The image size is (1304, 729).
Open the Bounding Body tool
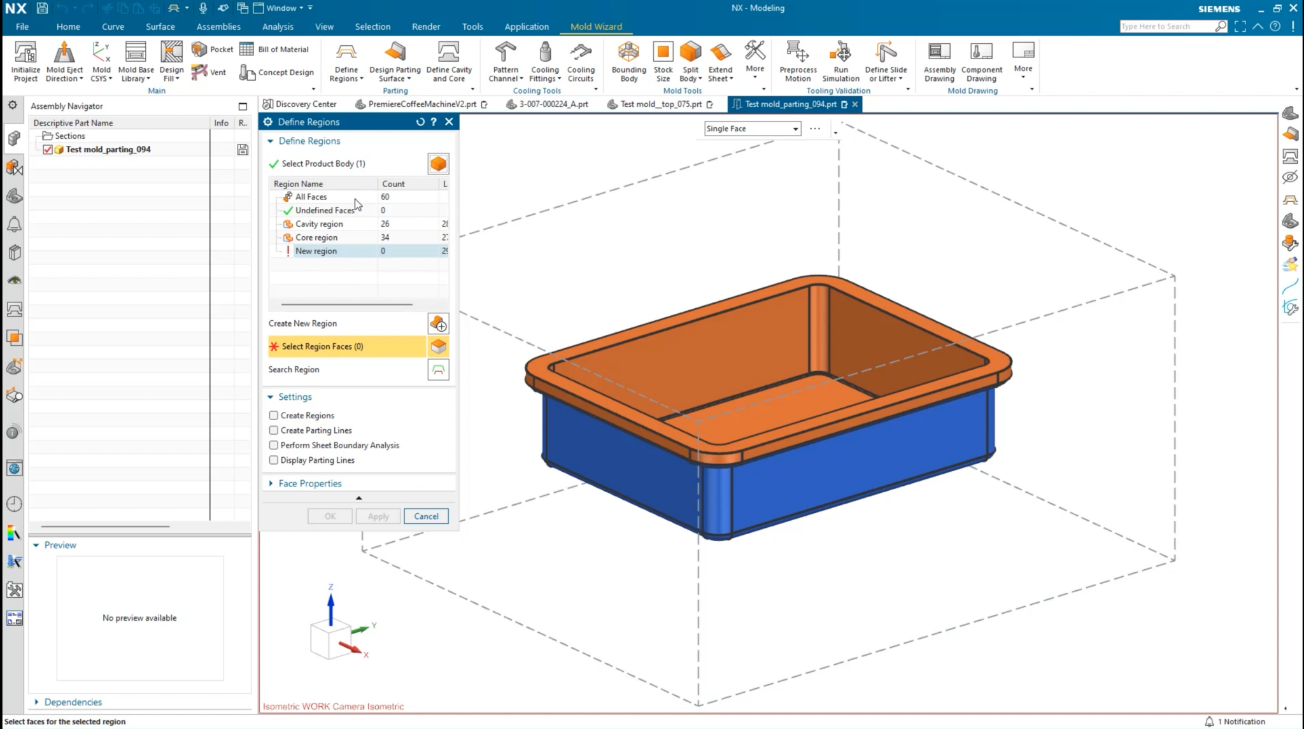pyautogui.click(x=628, y=60)
